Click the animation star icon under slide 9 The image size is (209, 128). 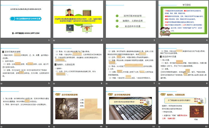1,127
